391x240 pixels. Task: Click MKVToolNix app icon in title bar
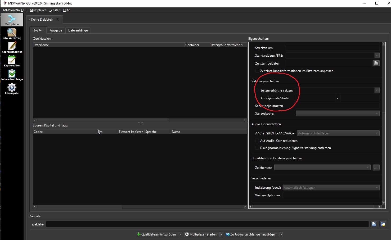point(5,3)
